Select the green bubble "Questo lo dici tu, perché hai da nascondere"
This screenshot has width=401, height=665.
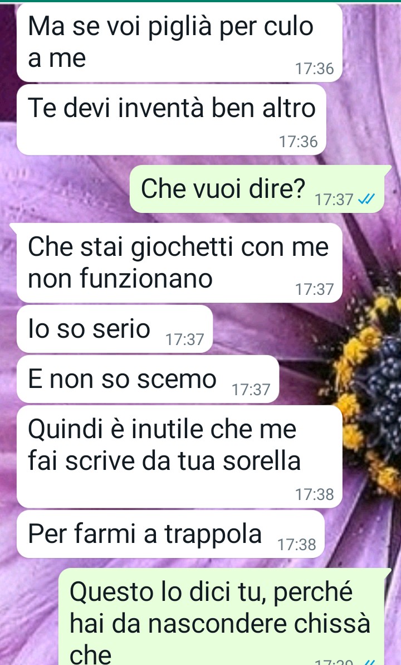(224, 617)
